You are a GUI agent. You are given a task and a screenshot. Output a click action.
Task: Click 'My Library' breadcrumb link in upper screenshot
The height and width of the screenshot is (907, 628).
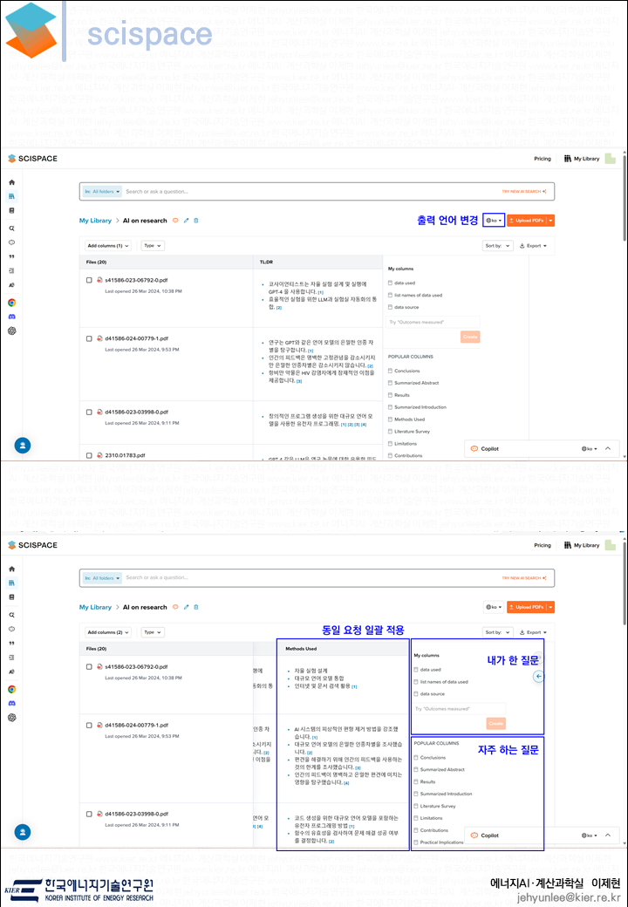pos(95,221)
